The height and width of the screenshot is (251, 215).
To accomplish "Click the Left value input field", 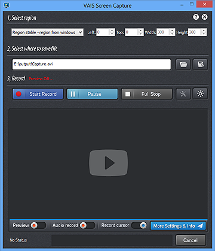I will point(103,32).
